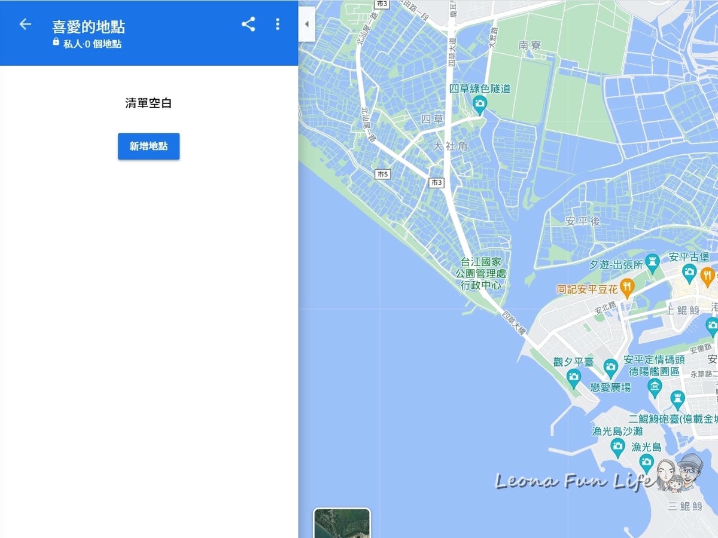Screen dimensions: 718x538
Task: Open the three-dot more options menu
Action: pos(277,24)
